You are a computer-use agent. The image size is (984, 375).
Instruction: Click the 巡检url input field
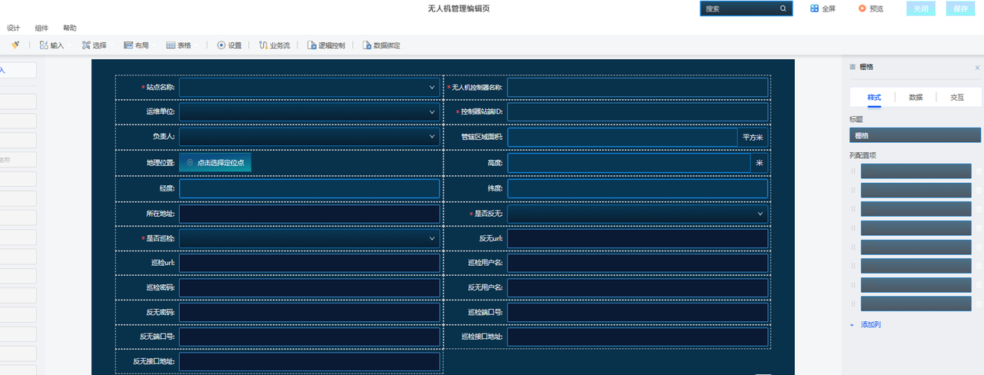(309, 264)
